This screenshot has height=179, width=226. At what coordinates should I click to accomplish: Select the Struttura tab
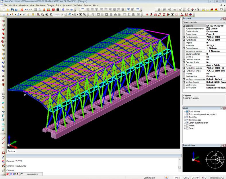pyautogui.click(x=11, y=151)
